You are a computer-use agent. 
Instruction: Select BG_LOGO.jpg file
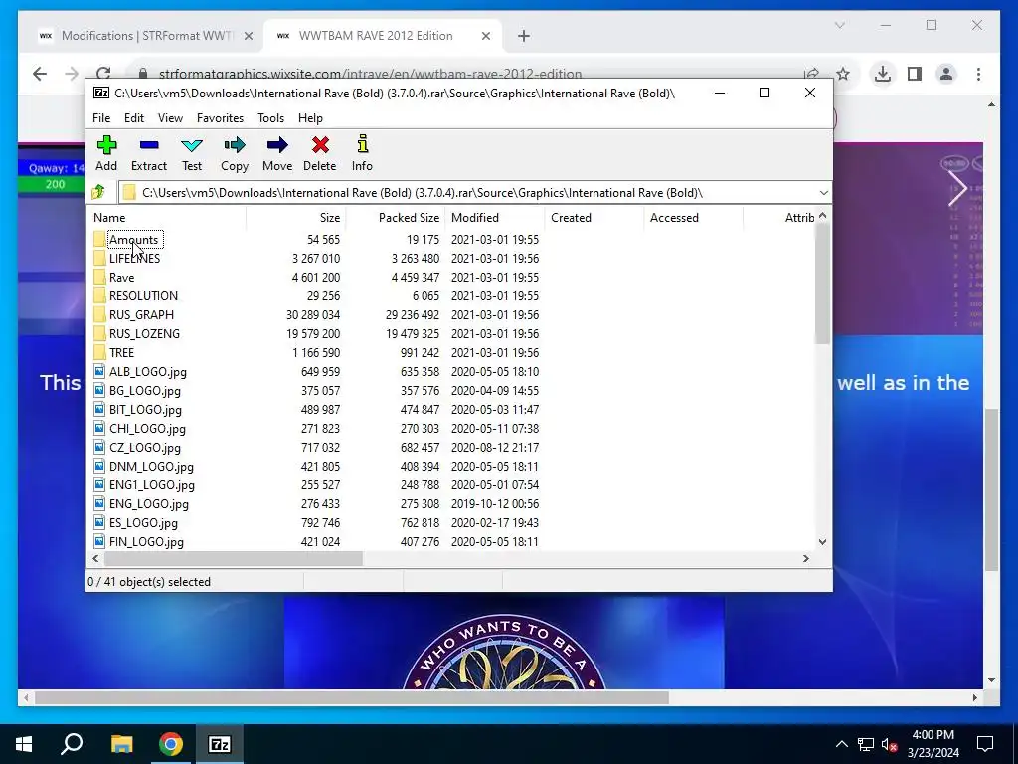[145, 390]
